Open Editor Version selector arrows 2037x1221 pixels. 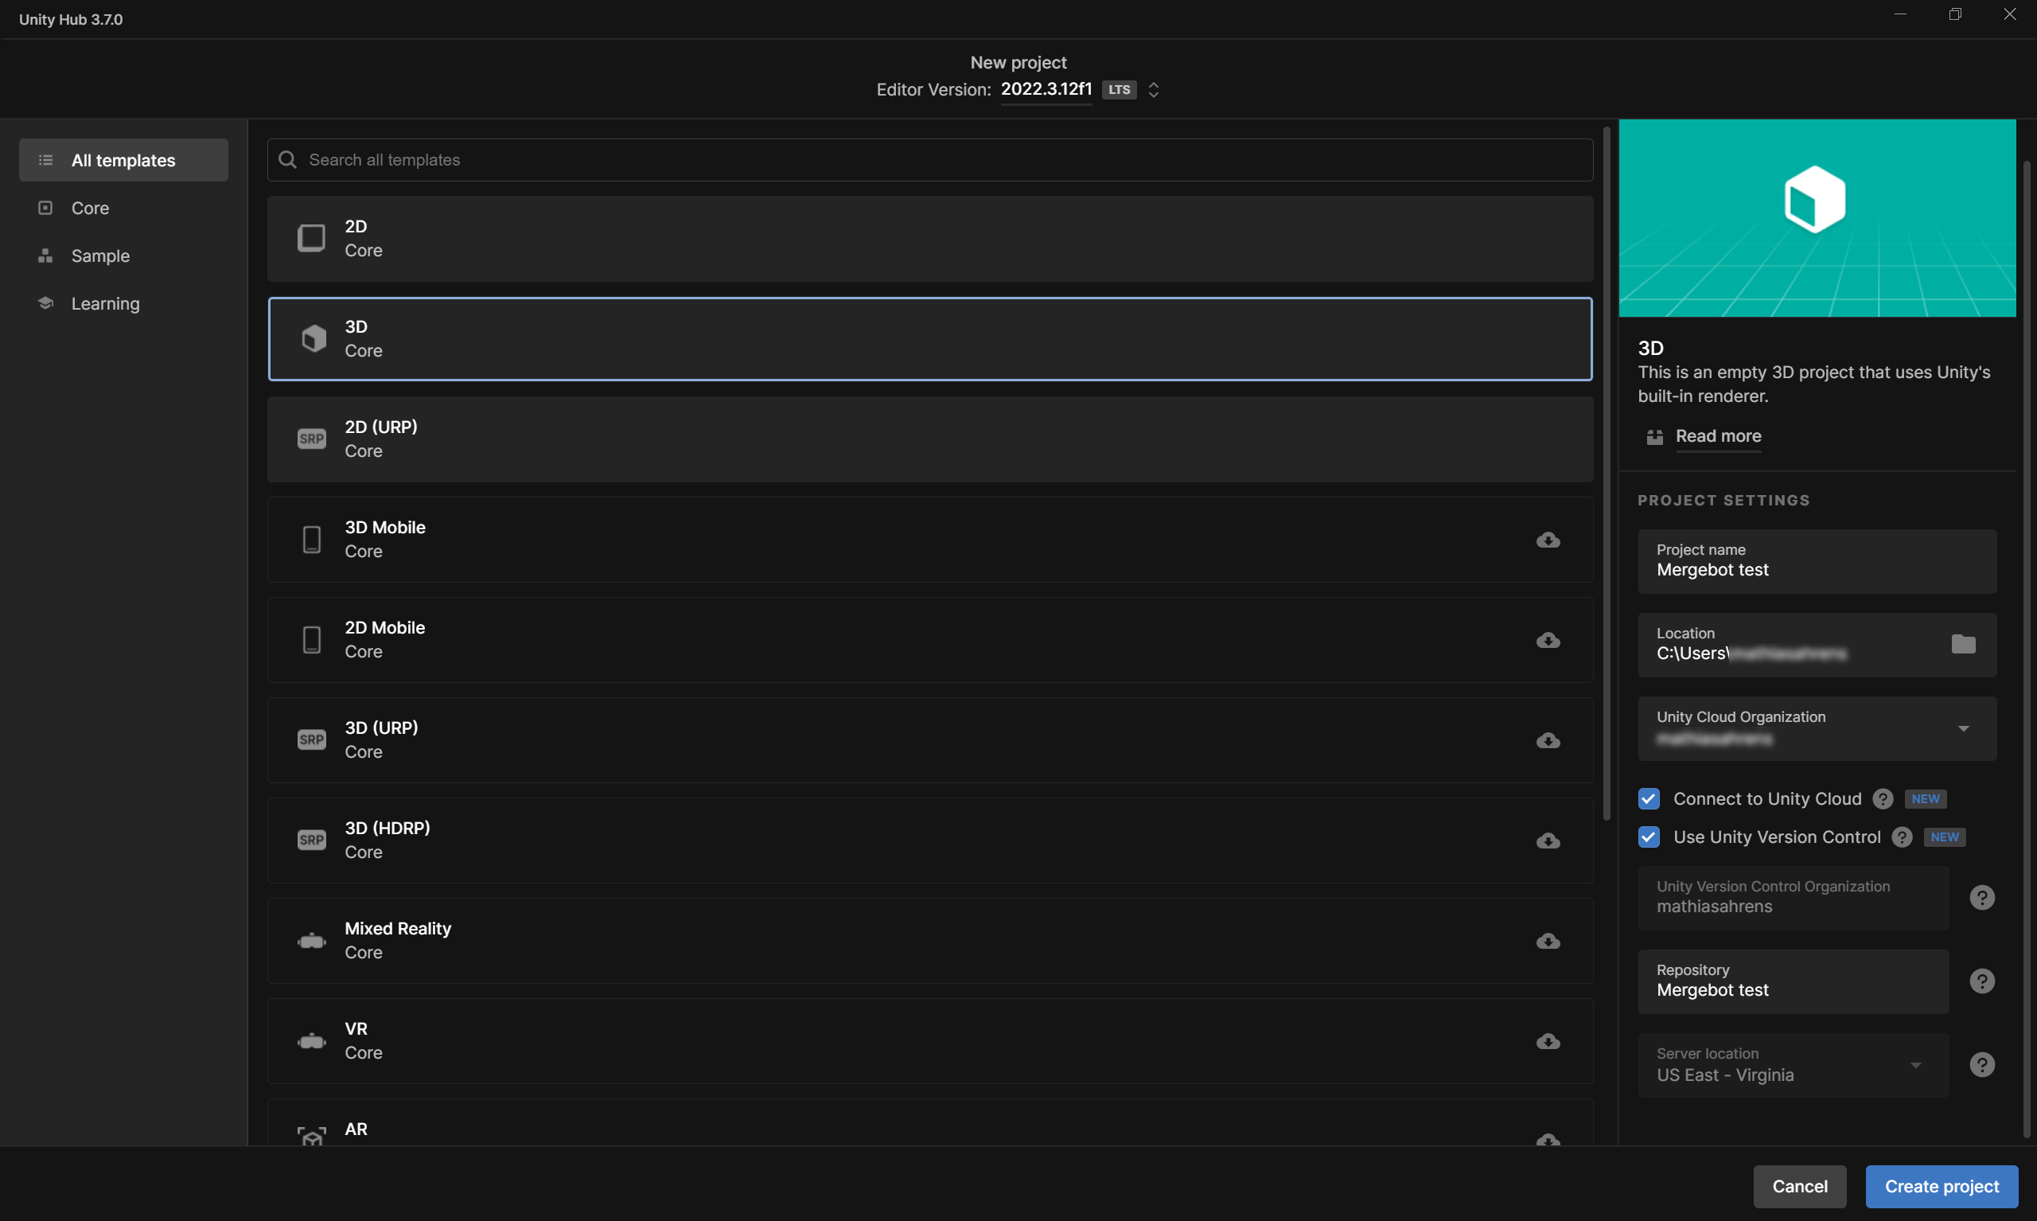click(1153, 90)
